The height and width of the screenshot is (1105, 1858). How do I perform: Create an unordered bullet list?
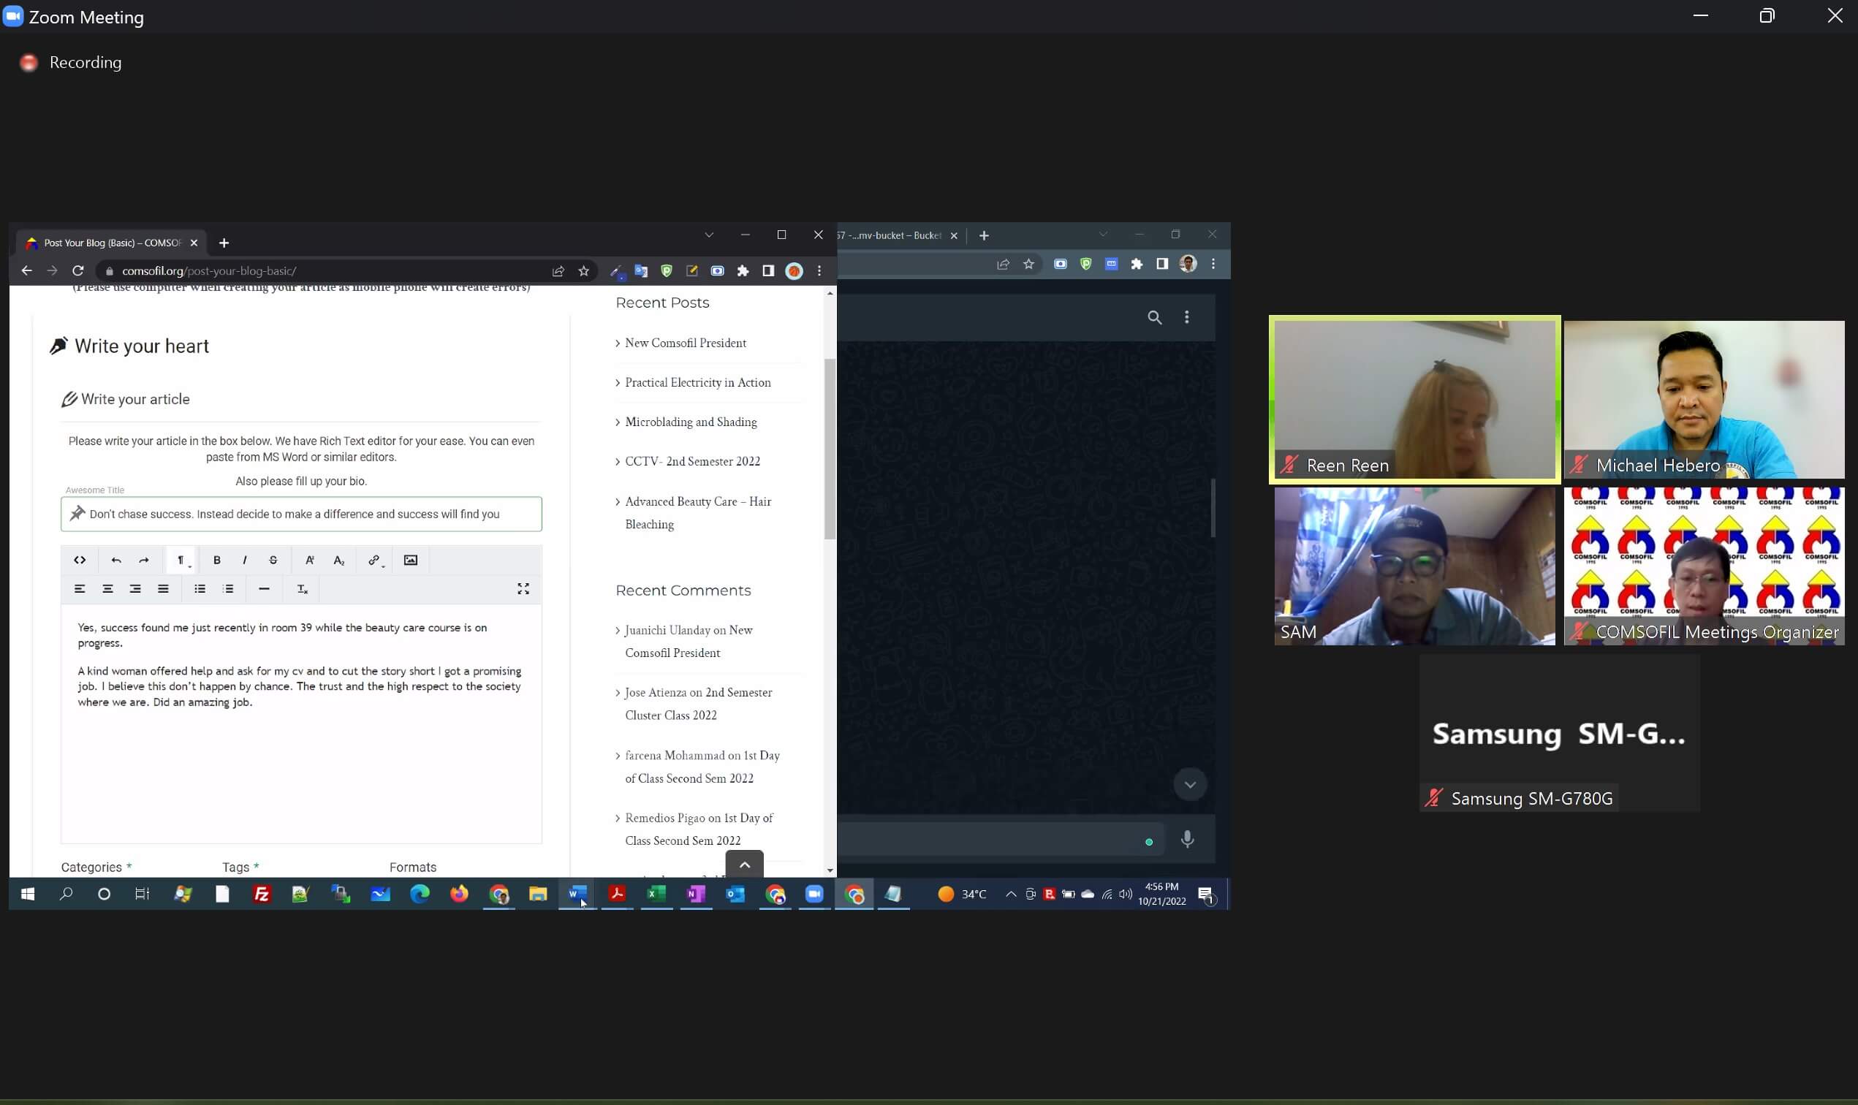[200, 589]
